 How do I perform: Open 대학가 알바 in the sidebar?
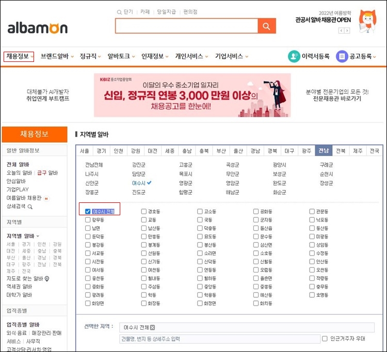pyautogui.click(x=19, y=295)
